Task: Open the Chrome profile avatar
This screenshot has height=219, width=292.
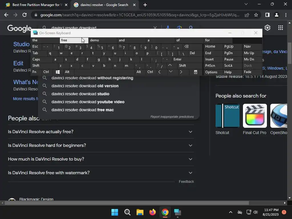Action: pyautogui.click(x=277, y=15)
